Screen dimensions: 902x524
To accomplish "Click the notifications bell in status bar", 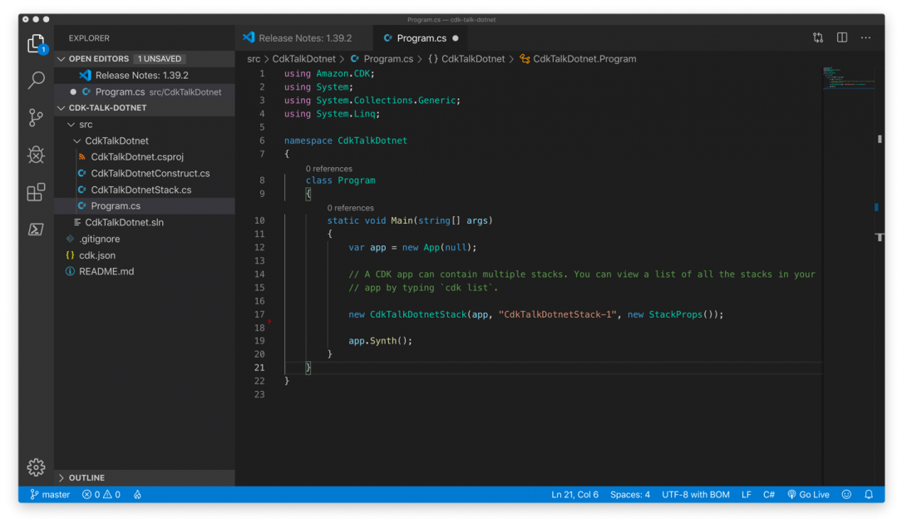I will pos(868,494).
